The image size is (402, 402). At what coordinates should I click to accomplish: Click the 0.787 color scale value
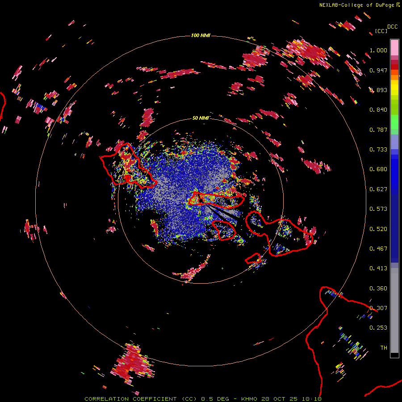pos(378,130)
